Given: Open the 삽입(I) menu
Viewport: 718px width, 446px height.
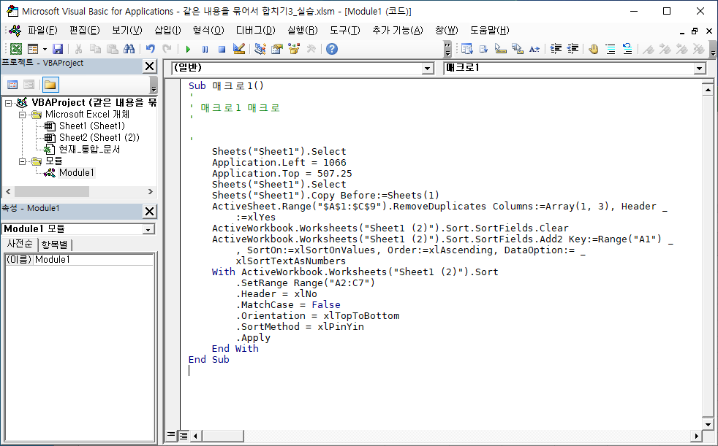Looking at the screenshot, I should tap(167, 31).
